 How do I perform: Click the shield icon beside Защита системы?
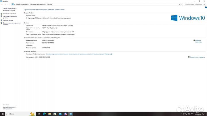tap(2, 20)
